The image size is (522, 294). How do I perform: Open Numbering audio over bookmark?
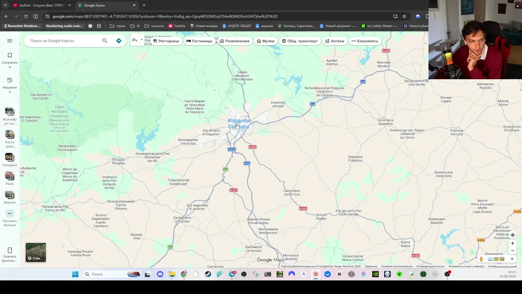point(64,26)
